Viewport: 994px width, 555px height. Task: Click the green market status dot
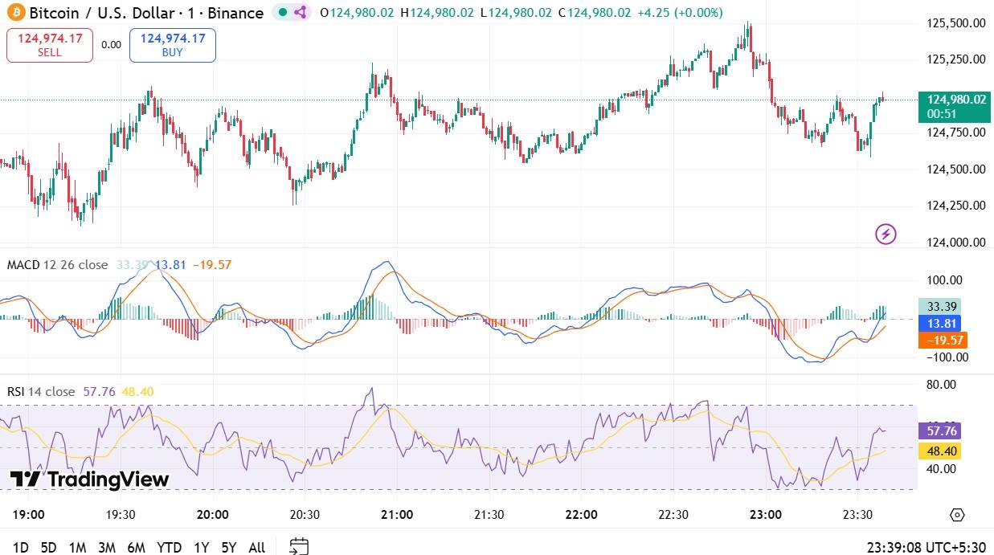(x=282, y=13)
